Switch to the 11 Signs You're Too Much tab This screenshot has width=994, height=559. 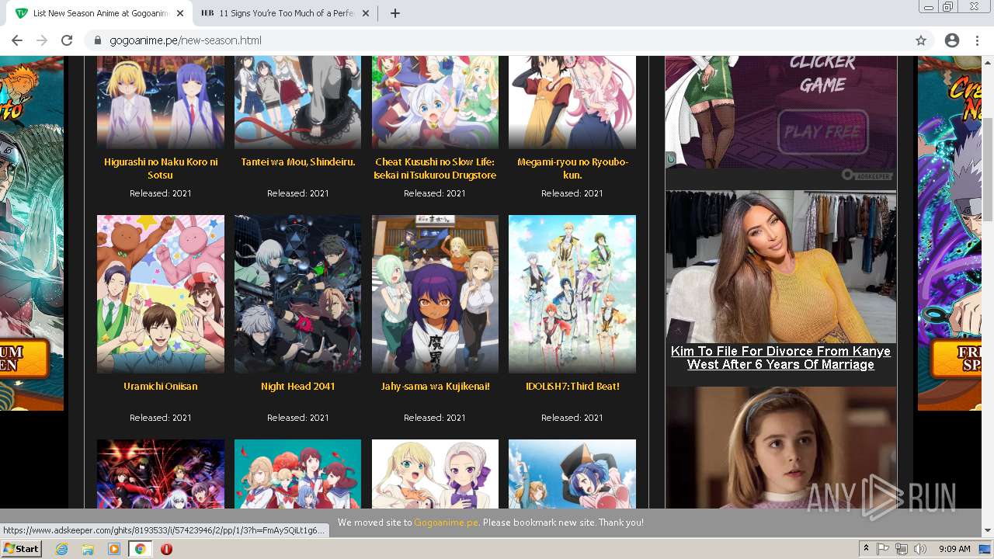click(x=286, y=13)
